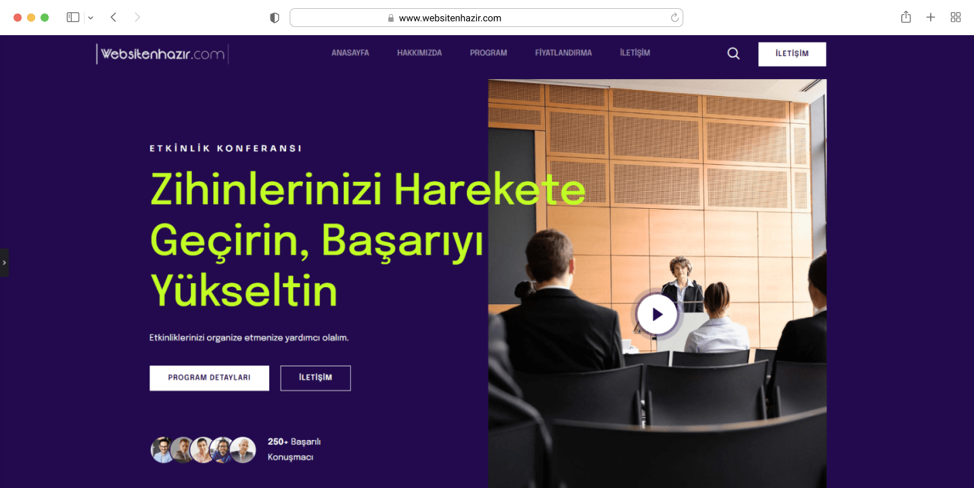The image size is (974, 488).
Task: Focus the www.websitenhazir.com address field
Action: (x=486, y=18)
